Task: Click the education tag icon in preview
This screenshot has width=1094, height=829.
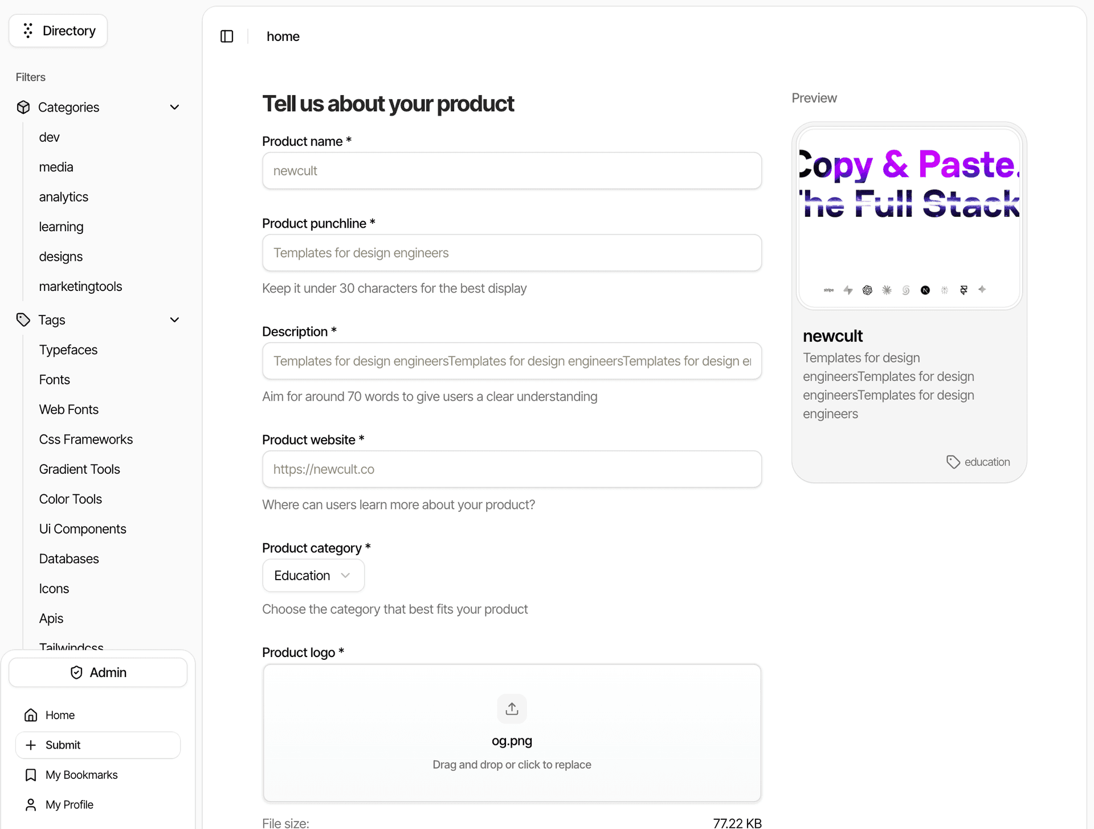Action: pos(953,462)
